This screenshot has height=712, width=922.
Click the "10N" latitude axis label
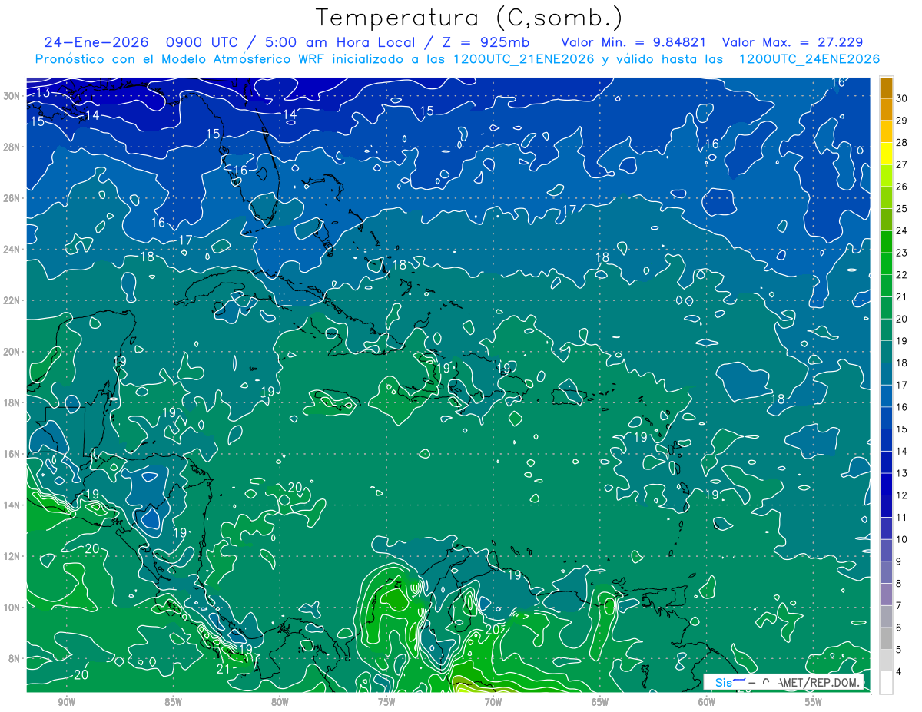12,607
